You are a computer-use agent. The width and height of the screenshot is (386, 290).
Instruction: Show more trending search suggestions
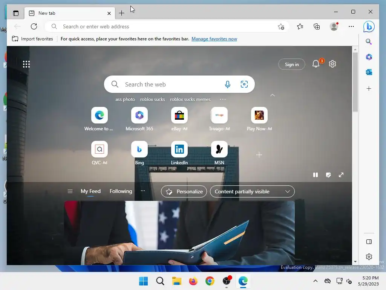coord(223,99)
